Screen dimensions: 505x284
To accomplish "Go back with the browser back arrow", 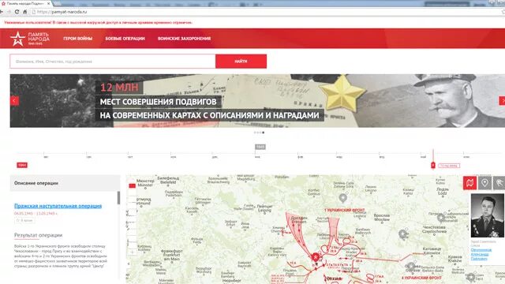I will (2, 12).
